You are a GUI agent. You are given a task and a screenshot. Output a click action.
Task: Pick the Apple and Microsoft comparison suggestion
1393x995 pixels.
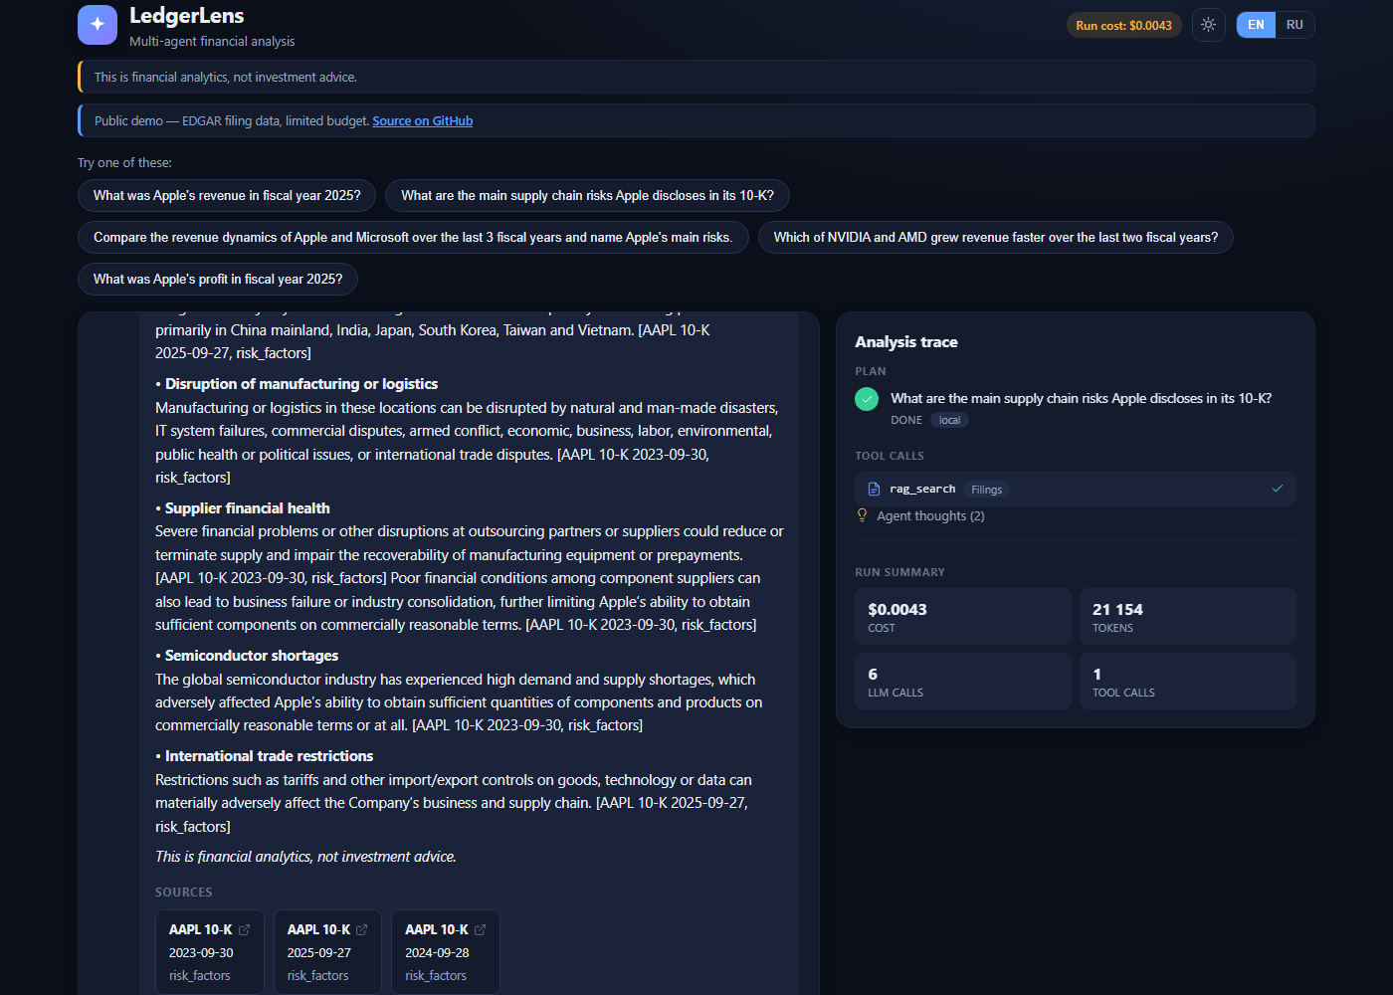[413, 237]
